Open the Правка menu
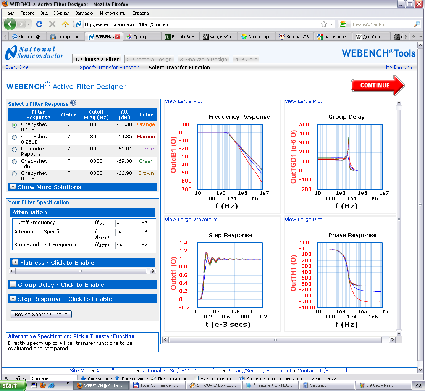Screen dimensions: 425x391 tap(27, 13)
